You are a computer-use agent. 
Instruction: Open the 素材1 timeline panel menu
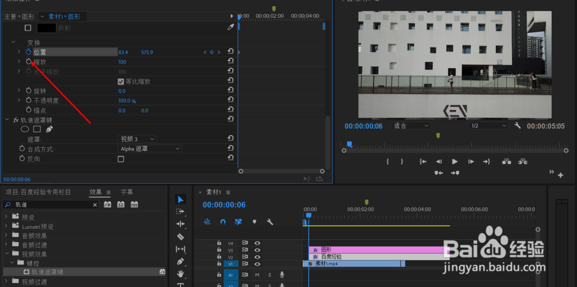228,192
